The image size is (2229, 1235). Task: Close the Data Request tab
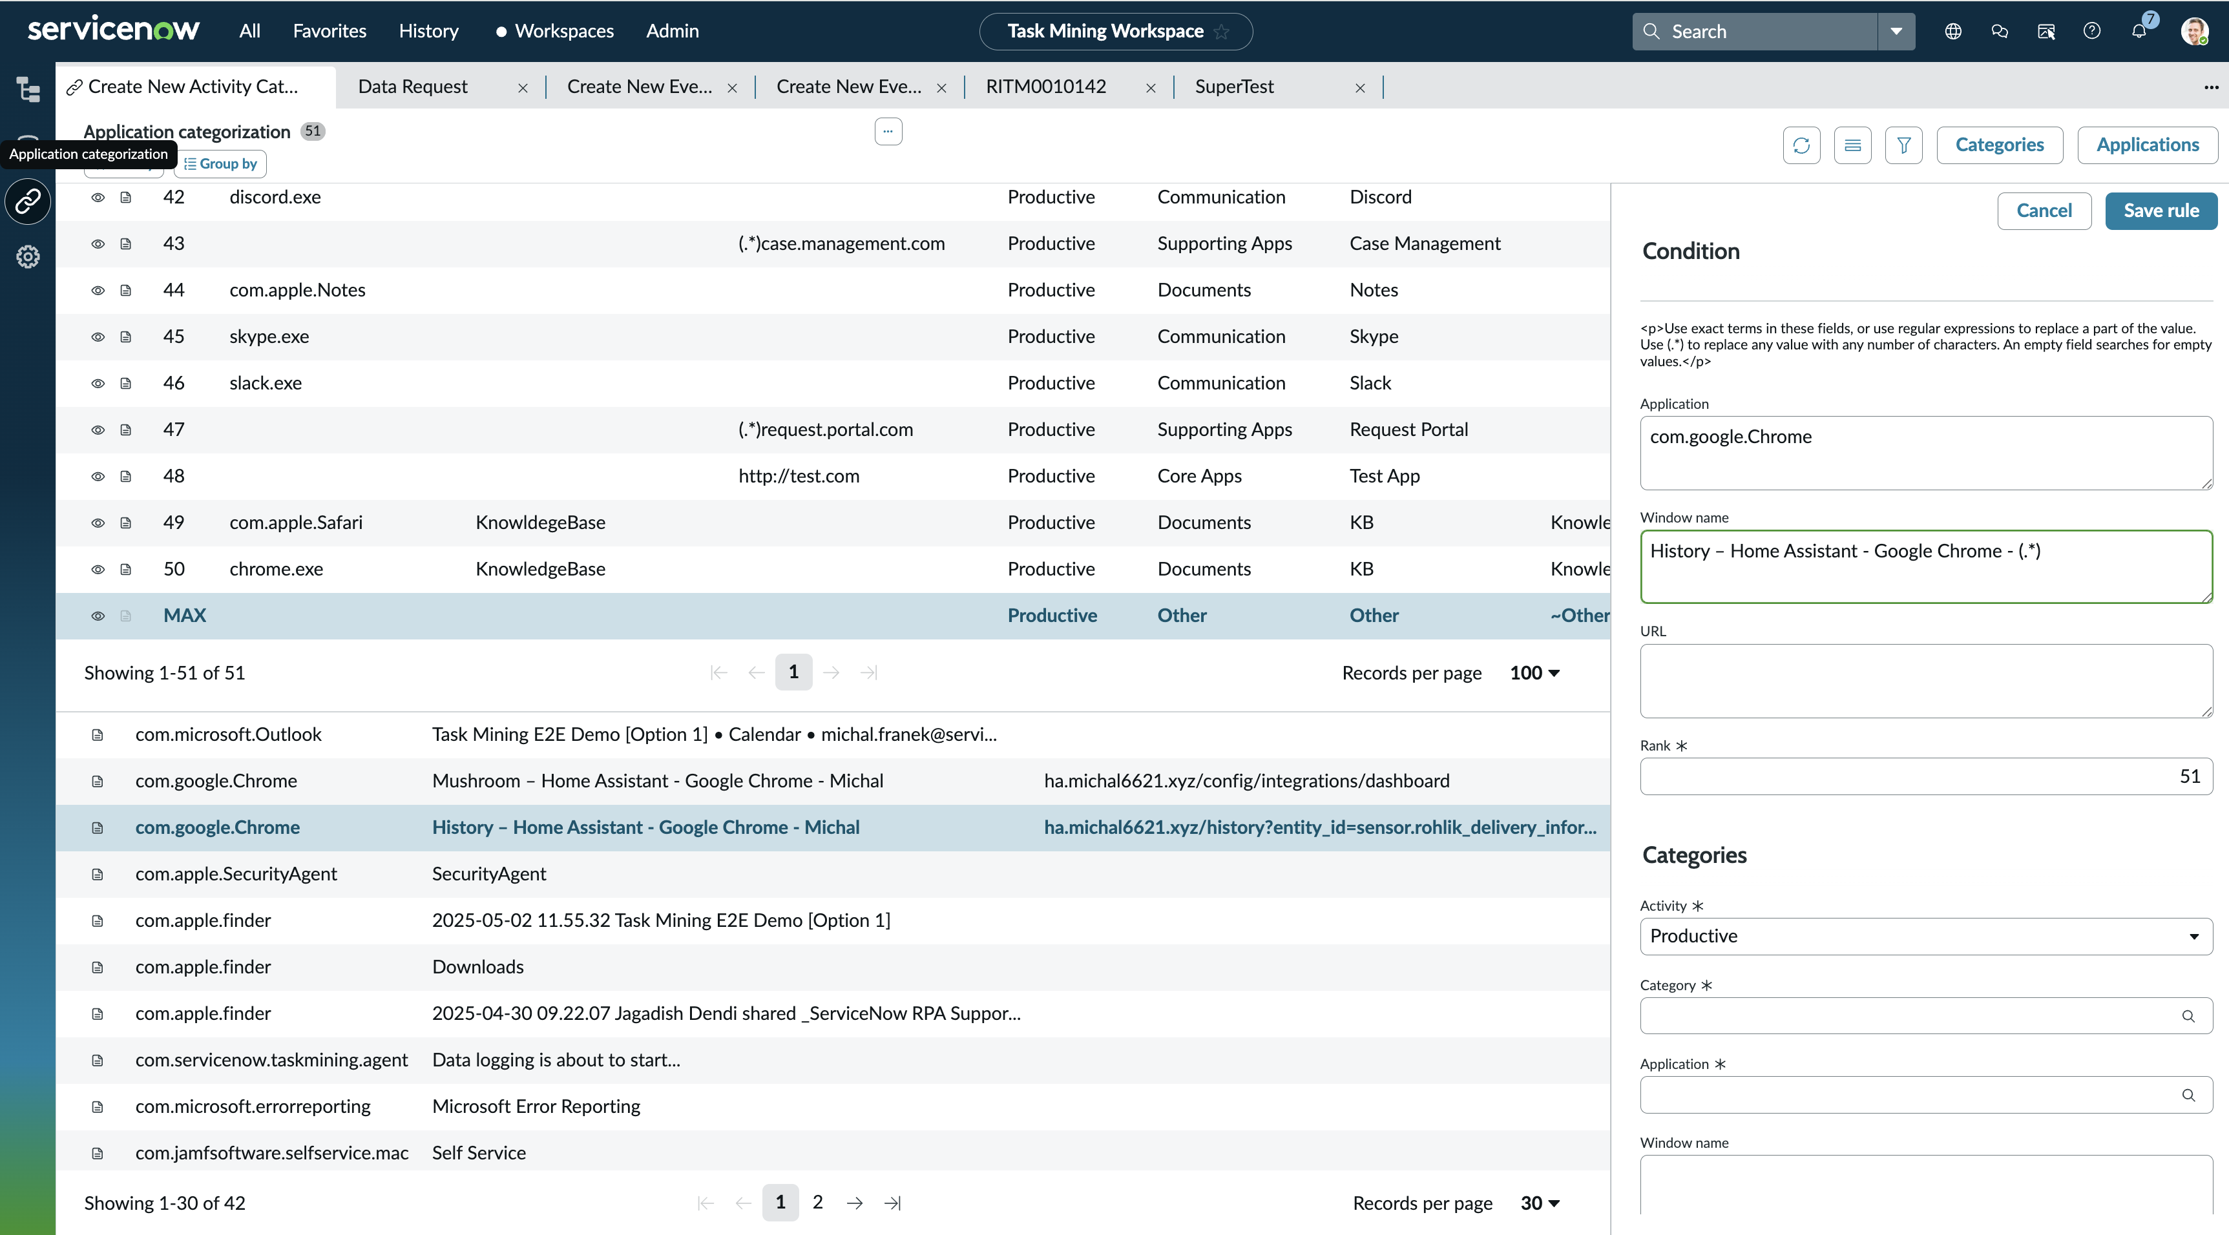pyautogui.click(x=523, y=87)
